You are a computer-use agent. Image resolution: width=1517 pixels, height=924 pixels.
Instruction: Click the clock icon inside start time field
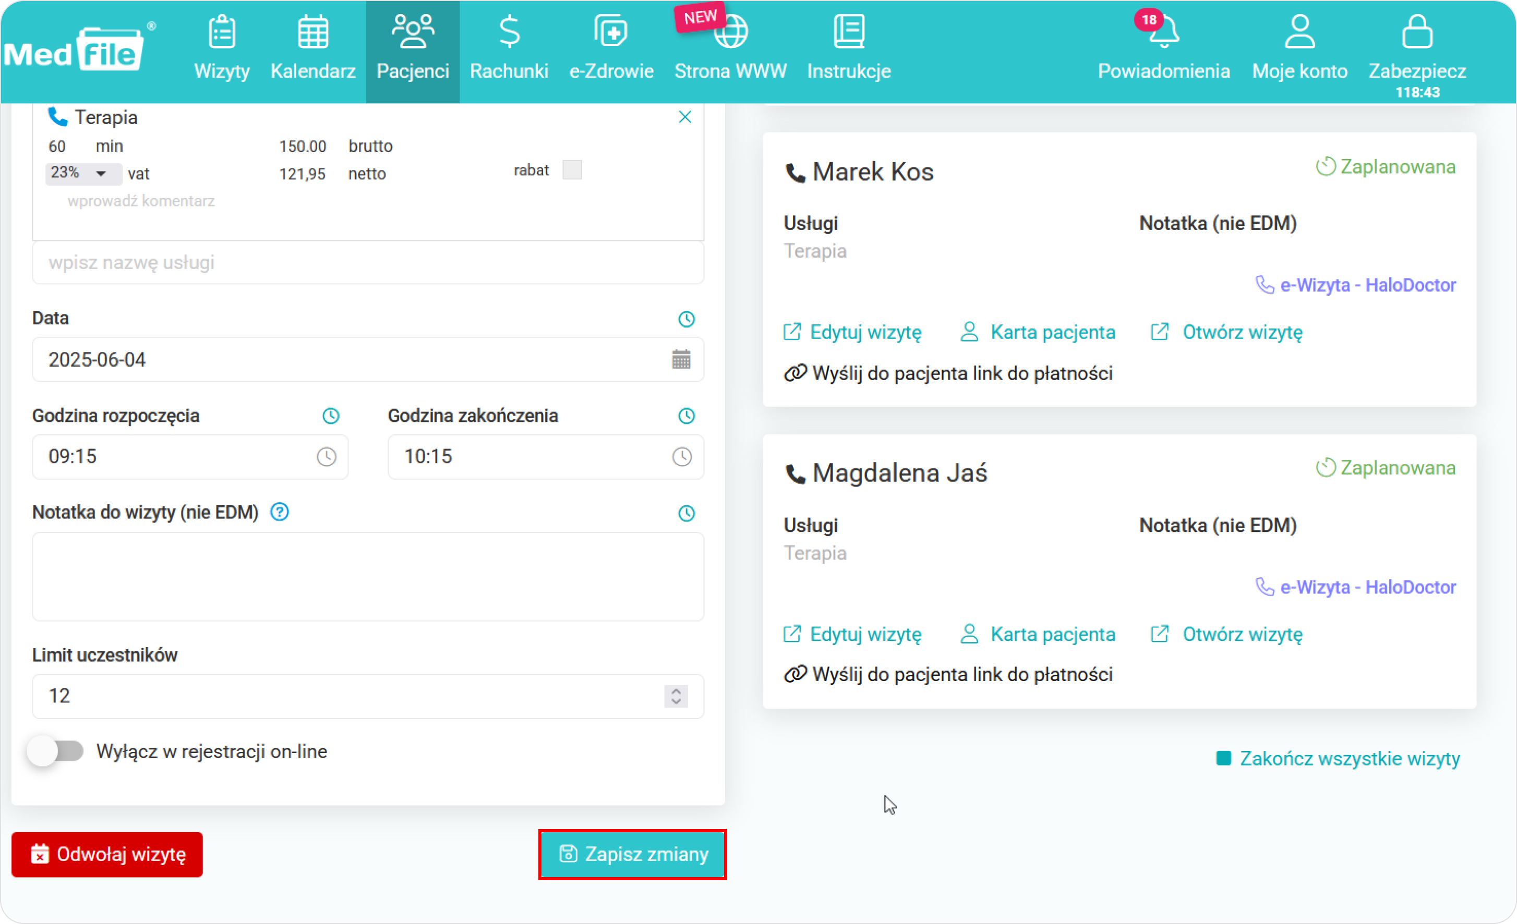(327, 457)
